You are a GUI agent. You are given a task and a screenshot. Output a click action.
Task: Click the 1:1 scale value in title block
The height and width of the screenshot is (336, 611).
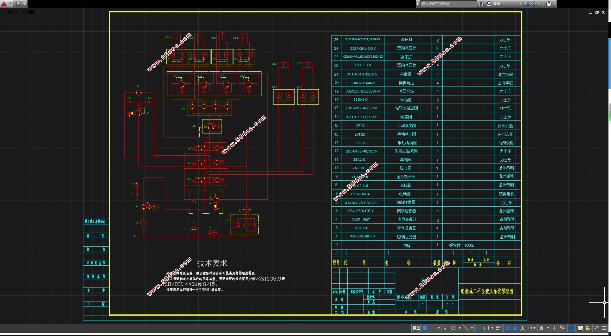pyautogui.click(x=450, y=305)
